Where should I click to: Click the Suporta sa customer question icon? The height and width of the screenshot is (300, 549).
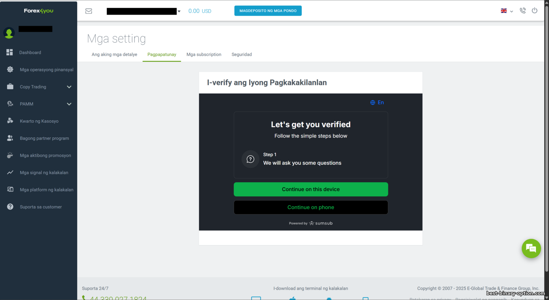(10, 207)
